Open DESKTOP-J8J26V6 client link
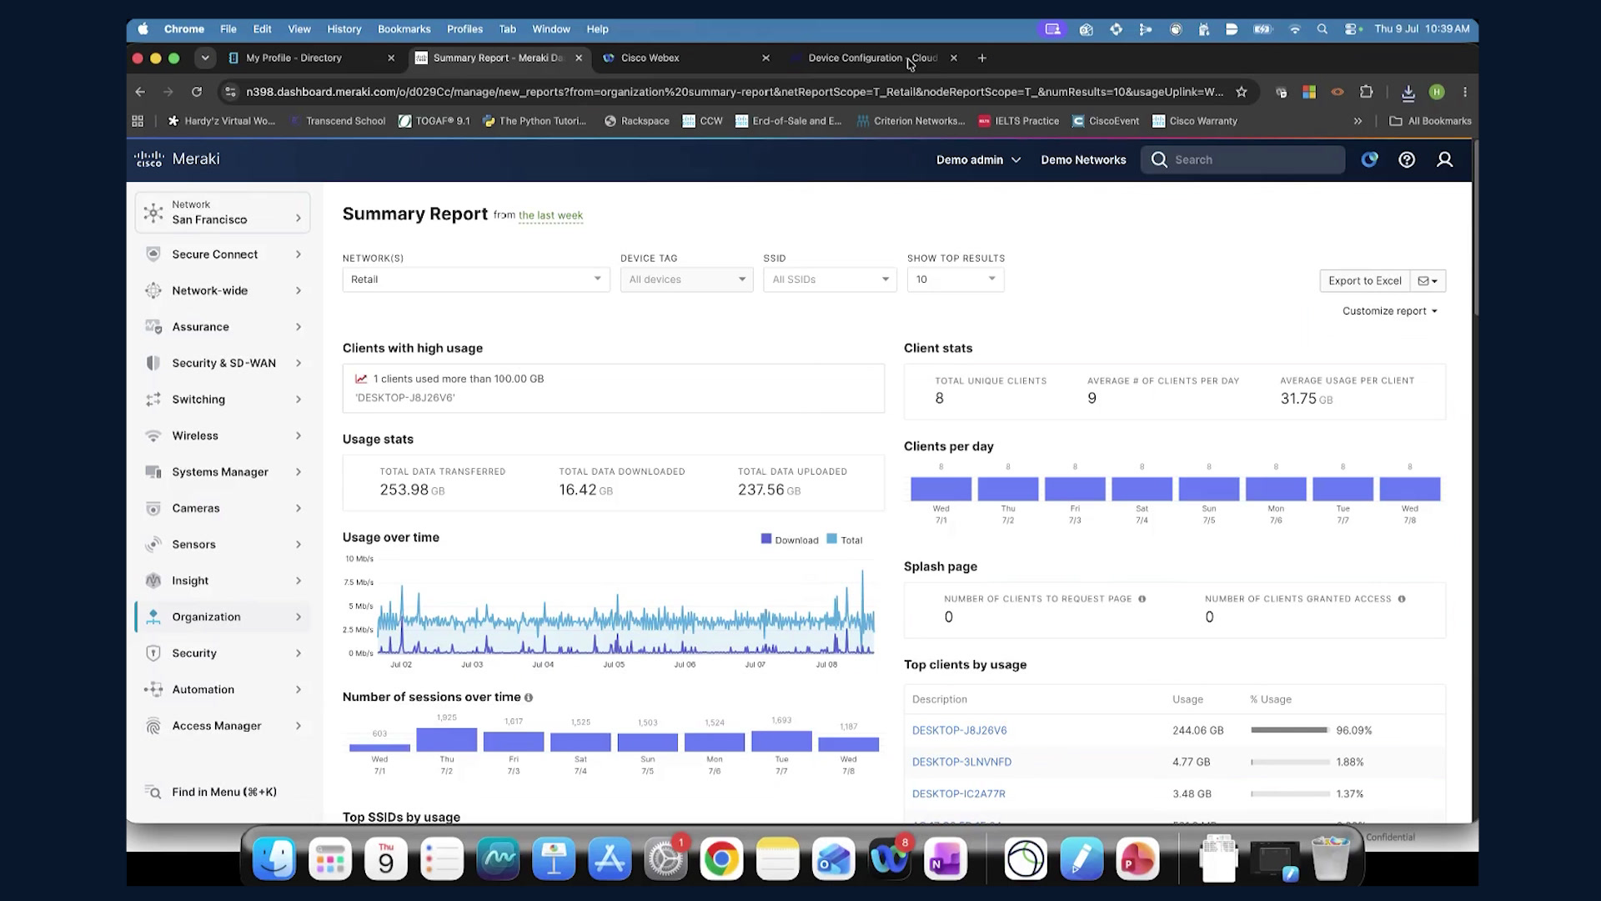This screenshot has height=901, width=1601. pos(959,730)
